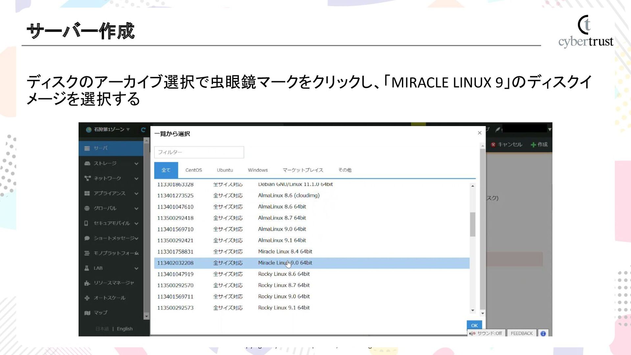
Task: Select the CentOS tab
Action: (194, 170)
